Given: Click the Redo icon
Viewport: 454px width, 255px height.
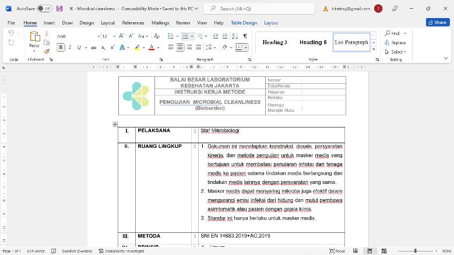Looking at the screenshot, I should coord(11,42).
